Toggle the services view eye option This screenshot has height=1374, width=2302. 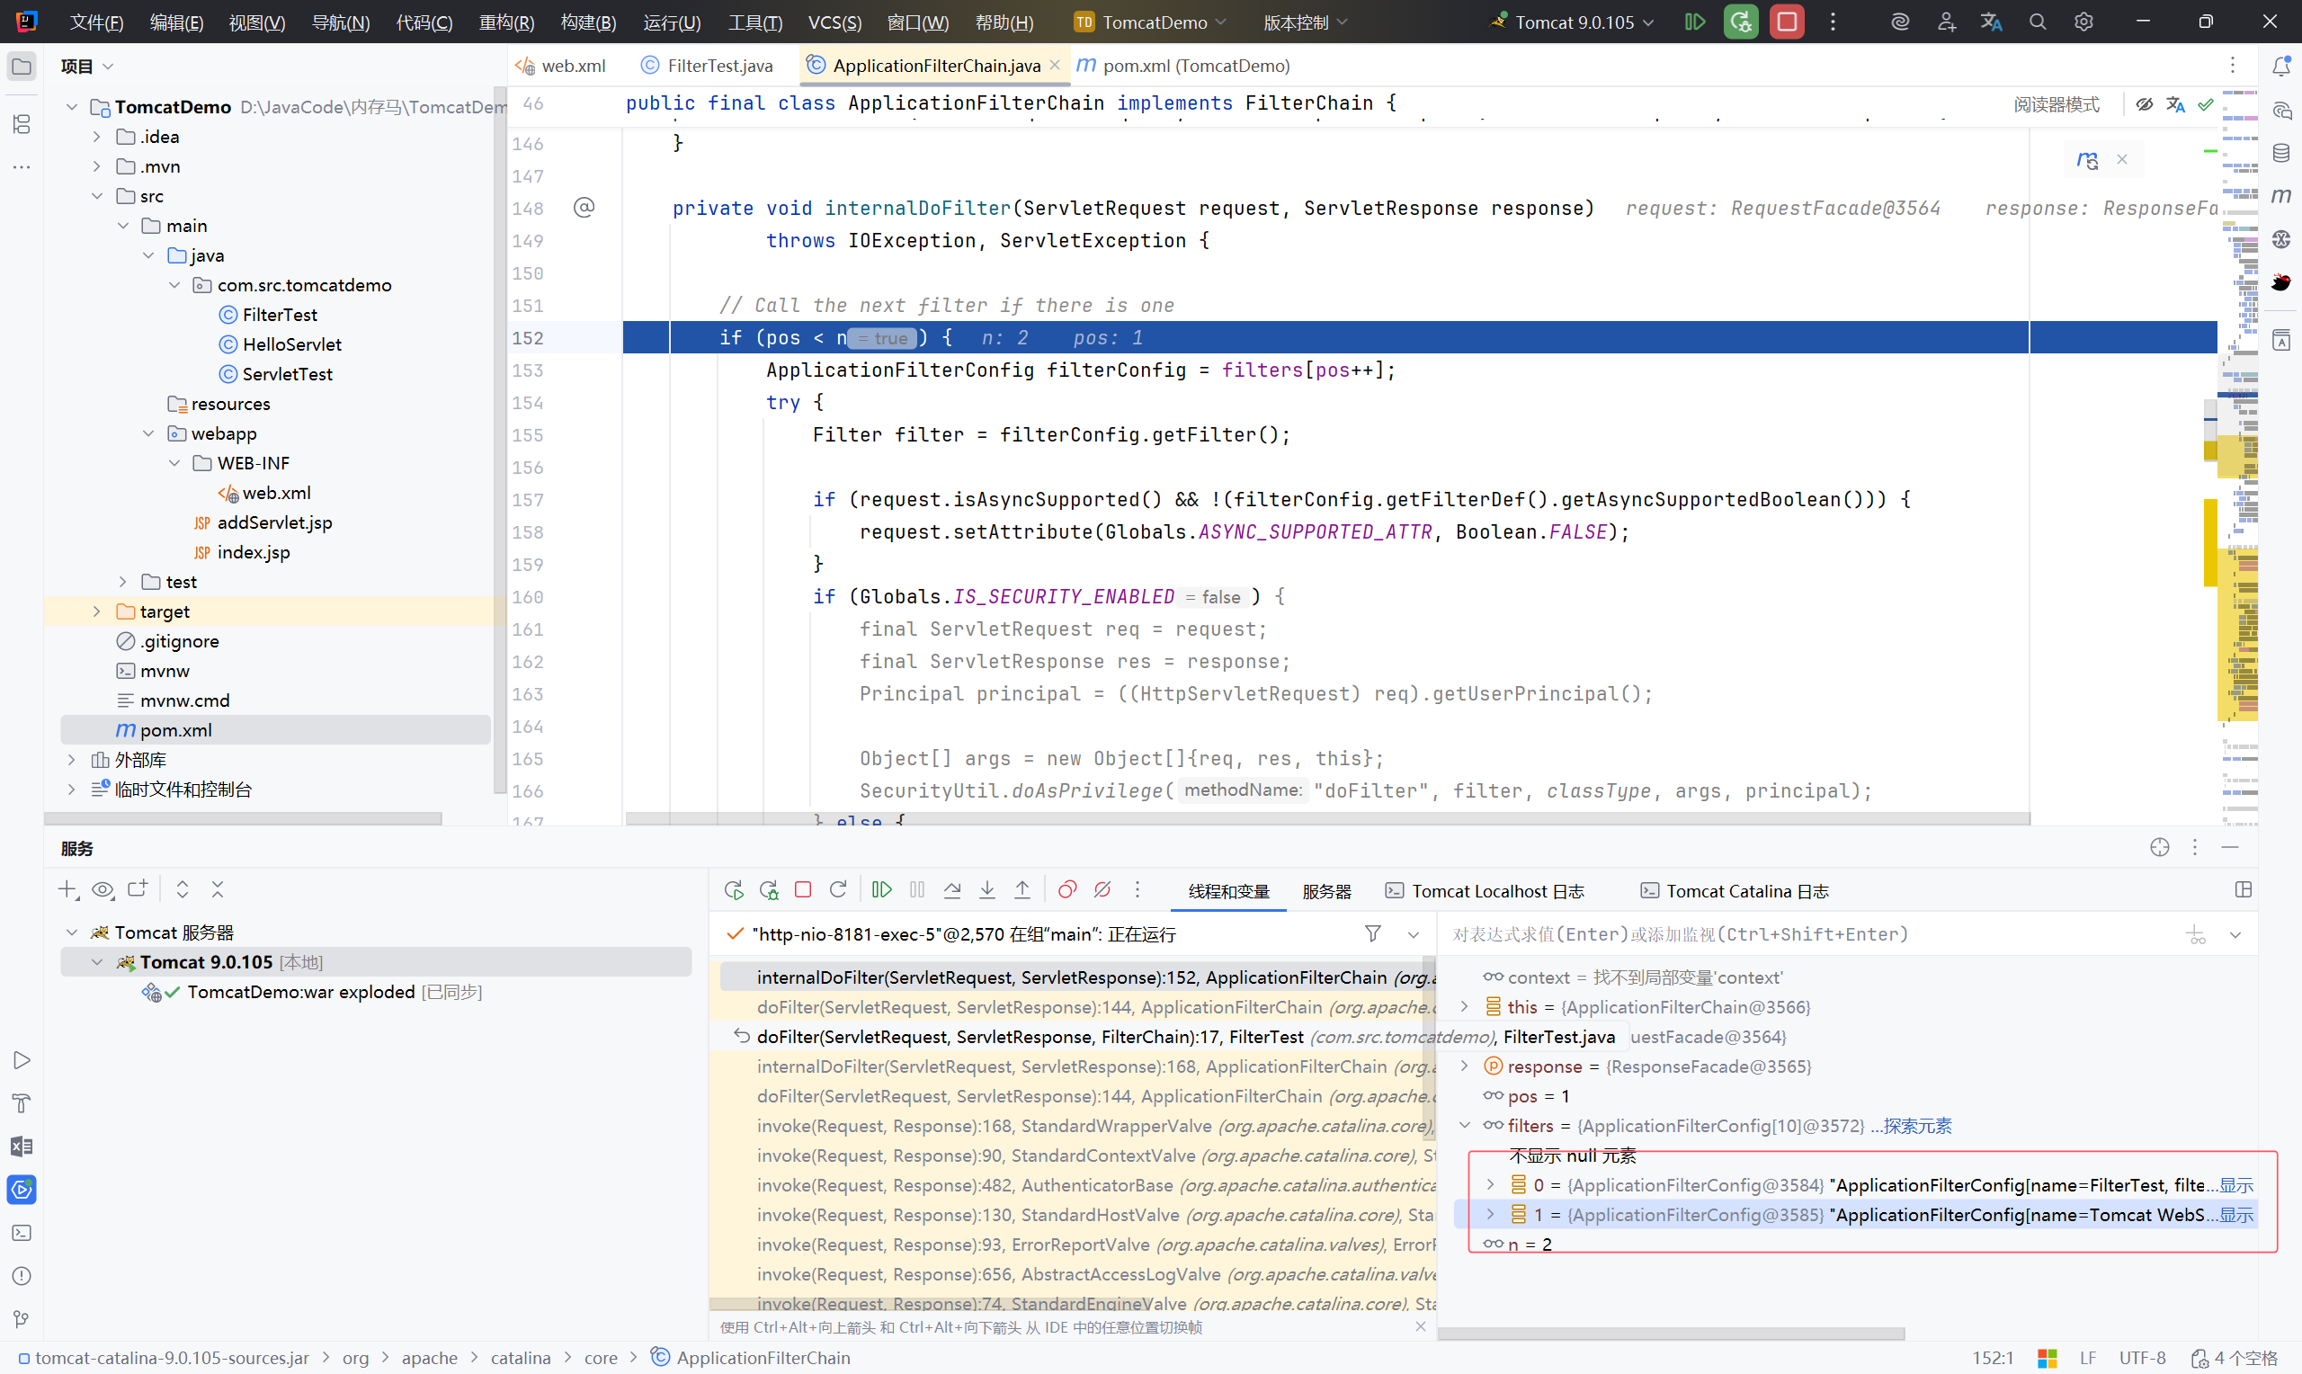pyautogui.click(x=103, y=889)
